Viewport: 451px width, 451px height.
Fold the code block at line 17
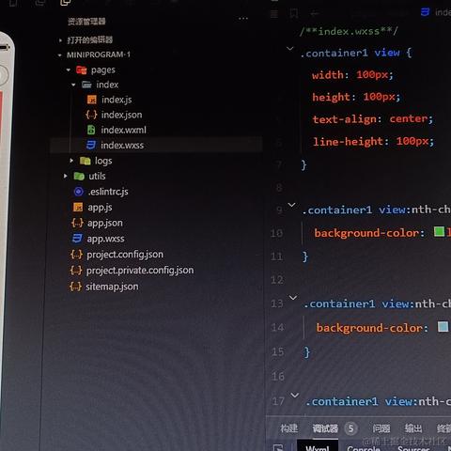pos(295,395)
